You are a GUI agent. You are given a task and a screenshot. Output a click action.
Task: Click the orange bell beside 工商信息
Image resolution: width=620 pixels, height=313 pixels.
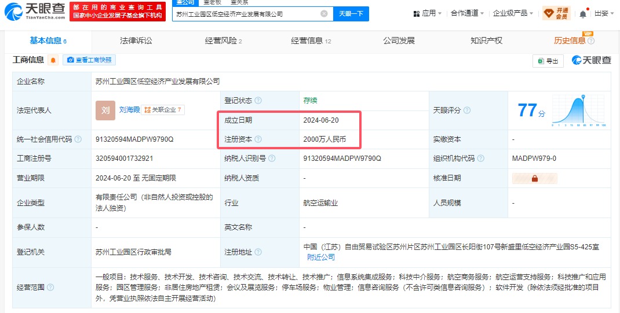click(x=53, y=60)
